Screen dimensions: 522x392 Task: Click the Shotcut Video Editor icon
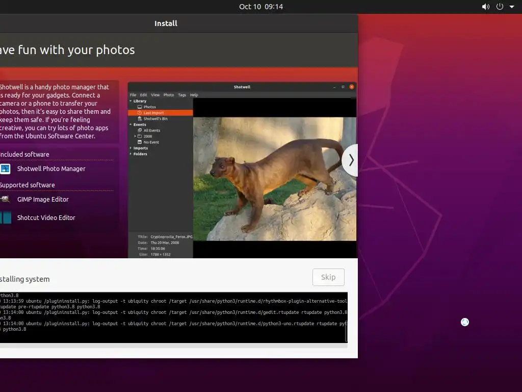(x=6, y=217)
